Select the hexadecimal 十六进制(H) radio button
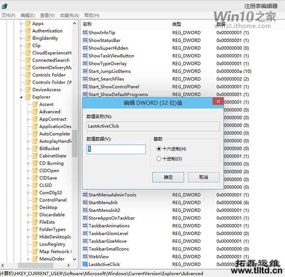Image resolution: width=285 pixels, height=277 pixels. pyautogui.click(x=159, y=149)
